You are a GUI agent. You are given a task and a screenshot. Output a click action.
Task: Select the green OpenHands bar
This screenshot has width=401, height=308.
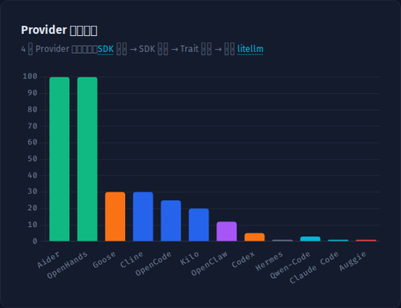(x=87, y=159)
